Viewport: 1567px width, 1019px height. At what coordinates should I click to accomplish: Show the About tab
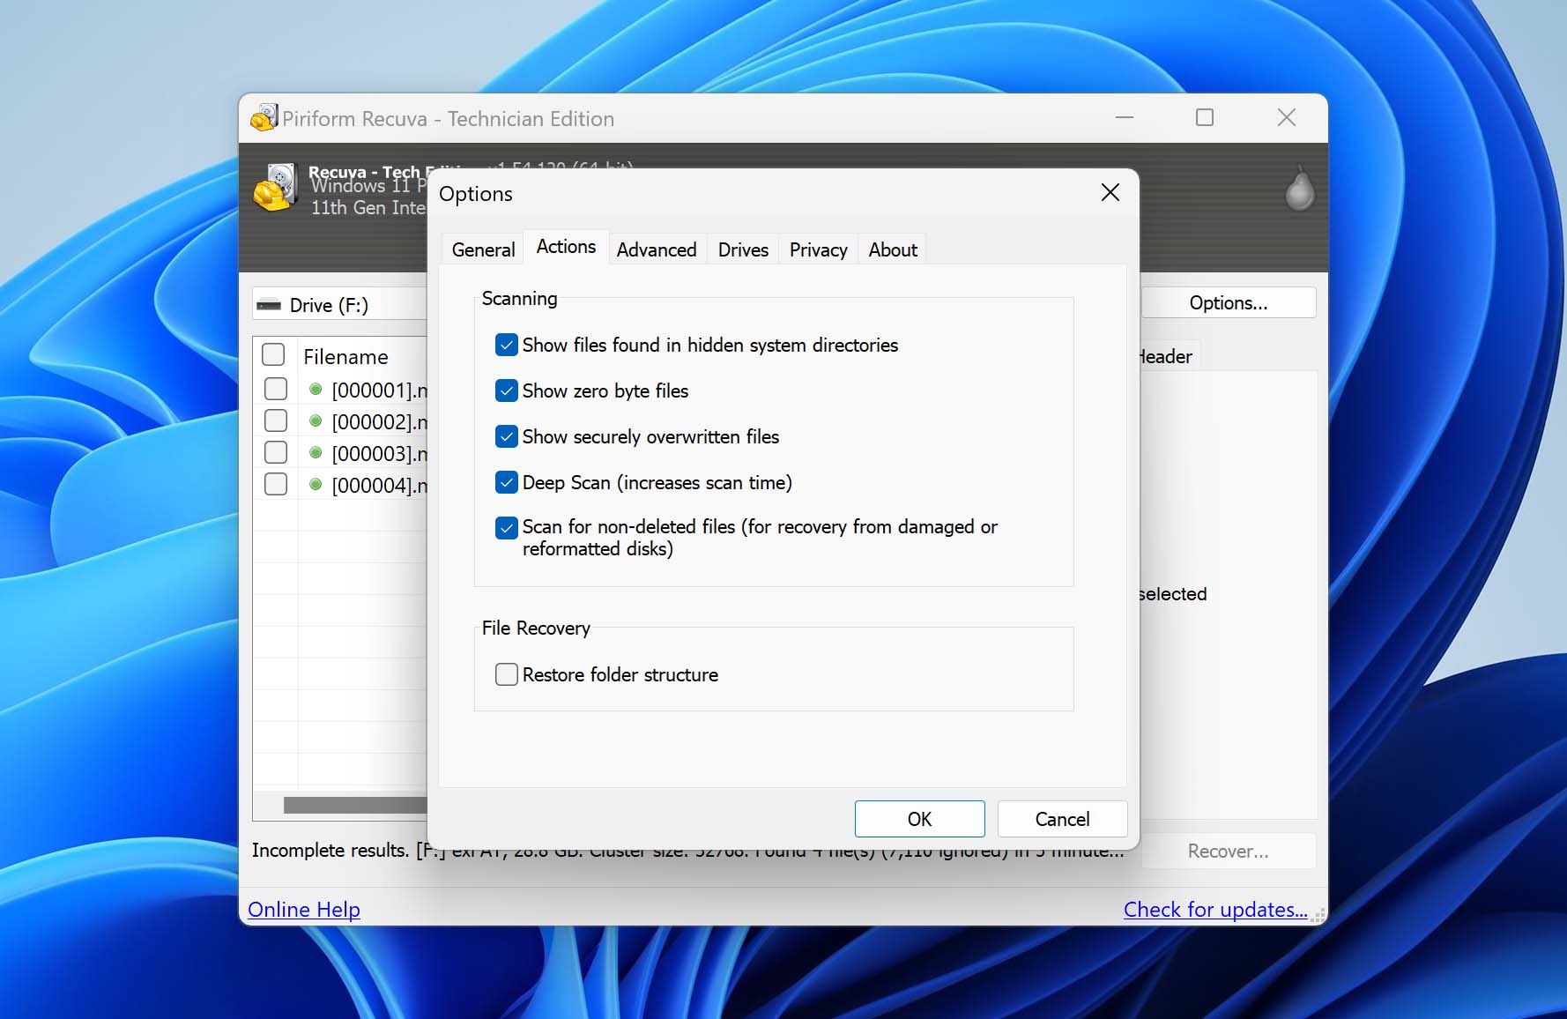pos(893,249)
